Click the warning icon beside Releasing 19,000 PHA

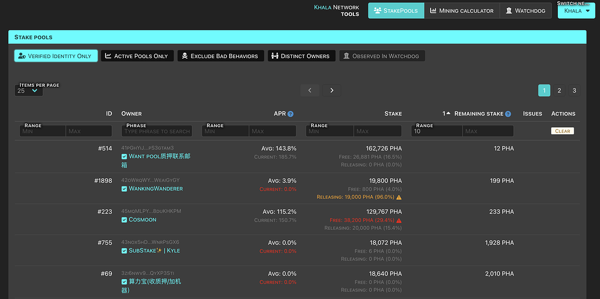399,198
